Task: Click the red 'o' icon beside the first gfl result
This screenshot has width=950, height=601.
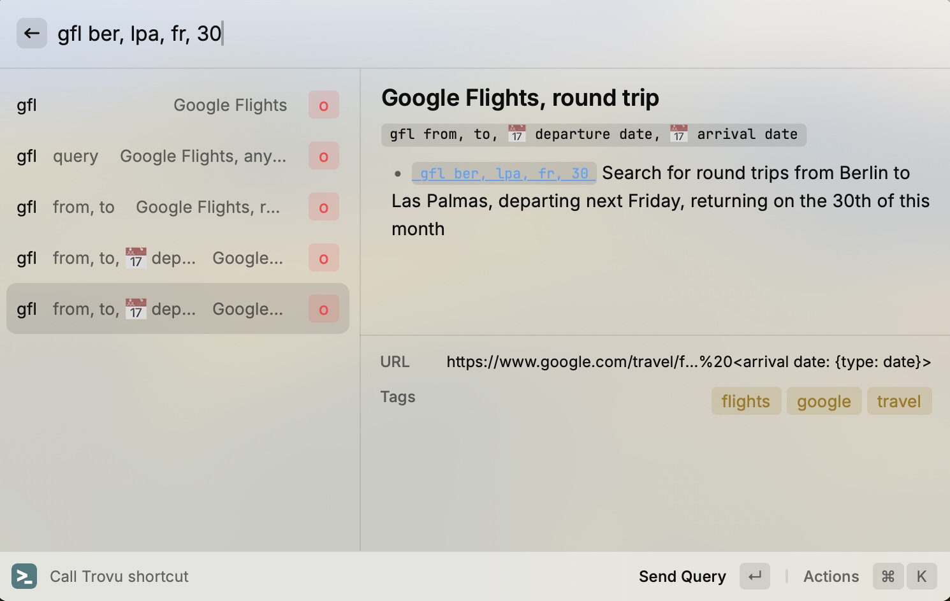Action: [x=323, y=105]
